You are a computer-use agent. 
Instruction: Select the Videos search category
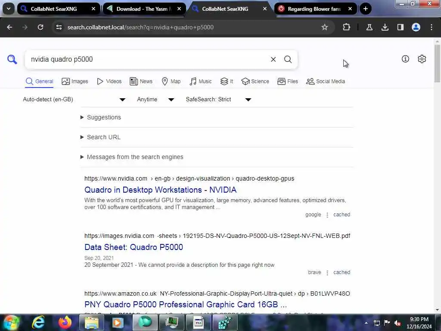[x=109, y=81]
